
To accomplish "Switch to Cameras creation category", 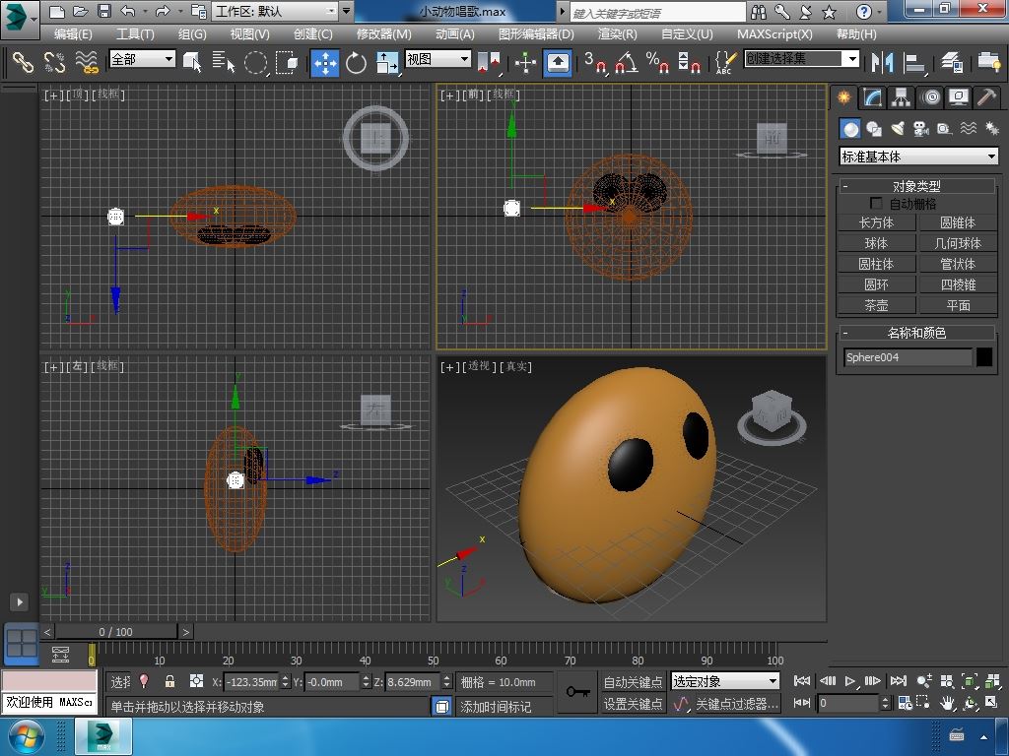I will (x=921, y=129).
